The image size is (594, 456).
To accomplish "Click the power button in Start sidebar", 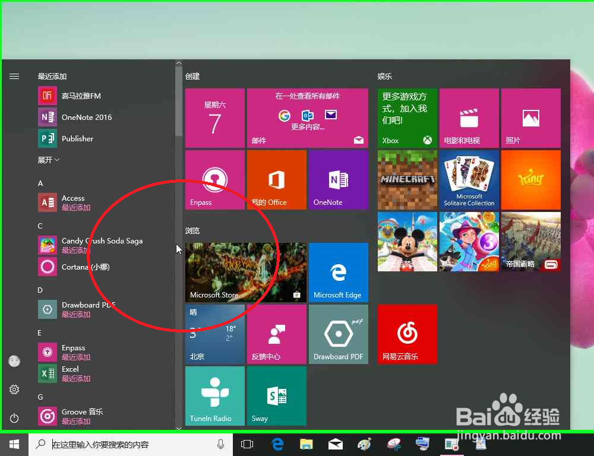I will tap(14, 418).
